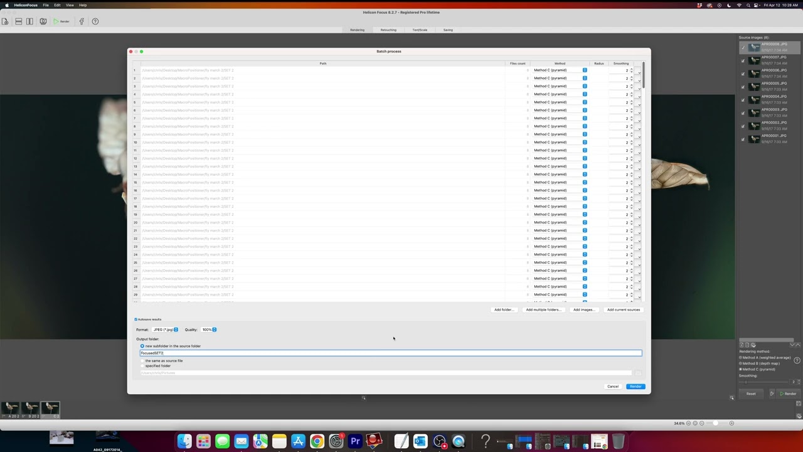The width and height of the screenshot is (803, 452).
Task: Adjust the zoom slider in the status bar
Action: (716, 423)
